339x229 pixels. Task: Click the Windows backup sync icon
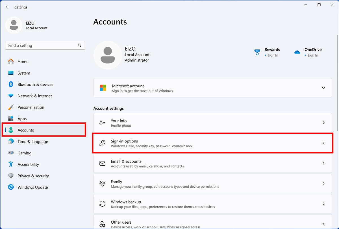[102, 204]
